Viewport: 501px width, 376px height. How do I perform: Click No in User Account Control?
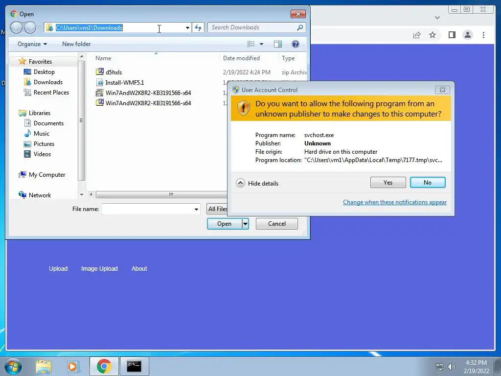pos(428,183)
